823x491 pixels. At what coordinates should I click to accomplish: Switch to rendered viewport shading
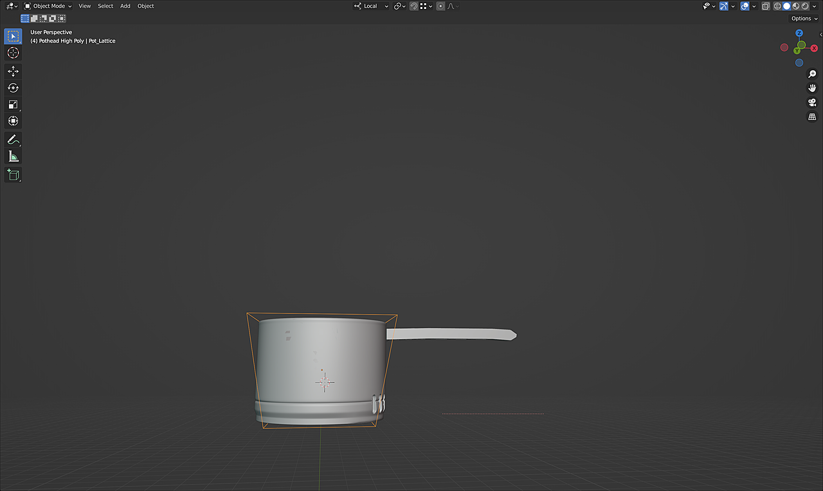pos(804,6)
